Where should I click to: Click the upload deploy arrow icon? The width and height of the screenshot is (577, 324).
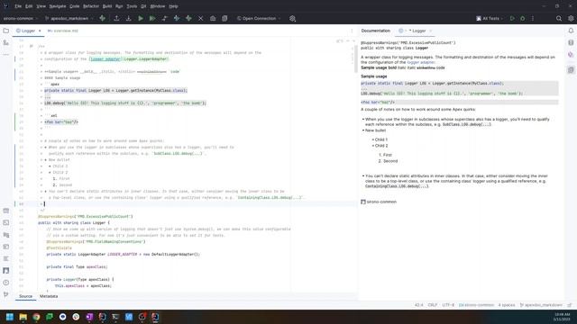pos(116,18)
